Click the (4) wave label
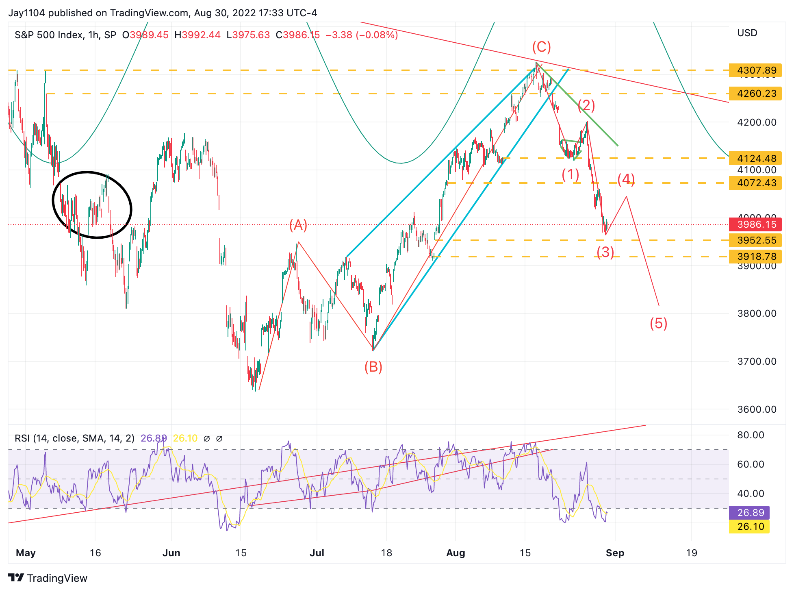 626,179
